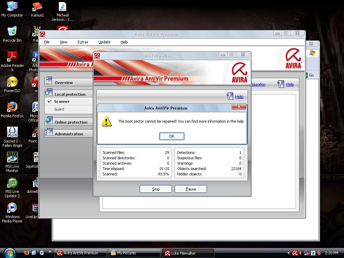Click the yellow warning triangle icon
This screenshot has height=258, width=344.
(106, 122)
